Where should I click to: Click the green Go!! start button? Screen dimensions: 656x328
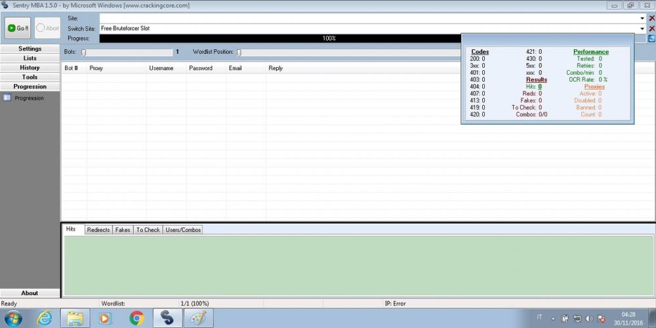click(18, 28)
